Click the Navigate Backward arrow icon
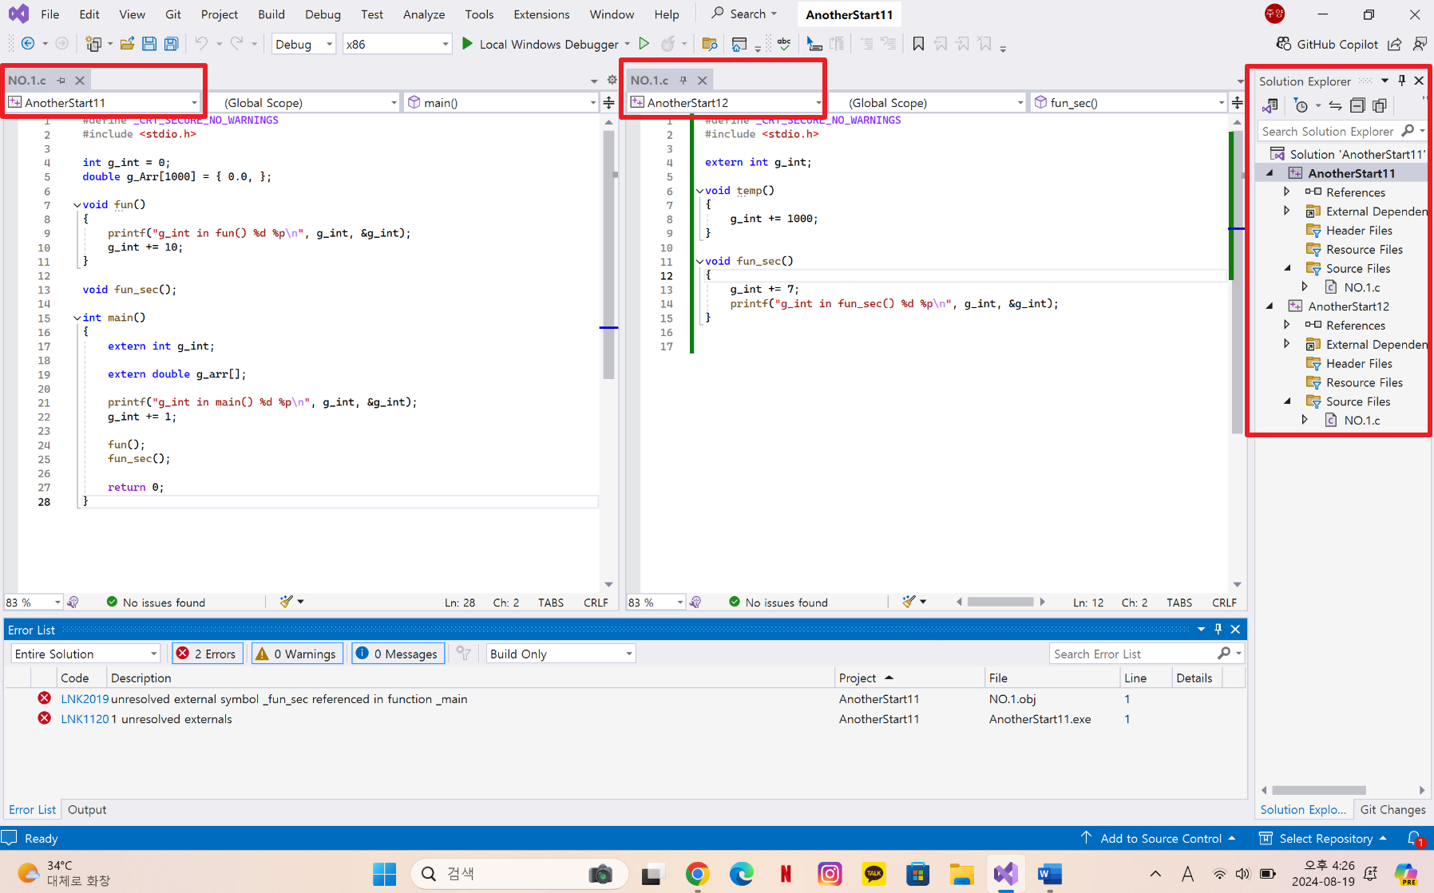 28,44
